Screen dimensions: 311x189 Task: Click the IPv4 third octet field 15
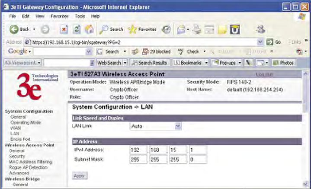178,150
